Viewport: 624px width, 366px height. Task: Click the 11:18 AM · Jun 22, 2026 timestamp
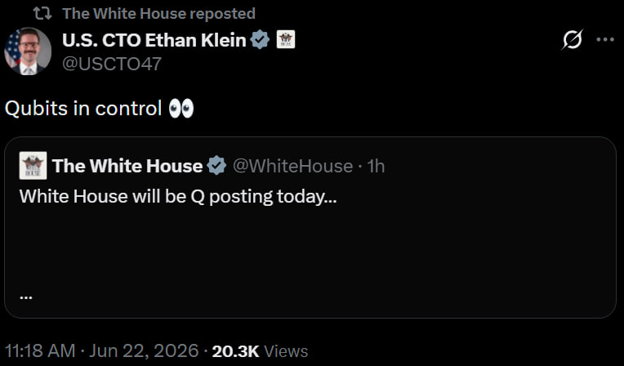coord(101,350)
